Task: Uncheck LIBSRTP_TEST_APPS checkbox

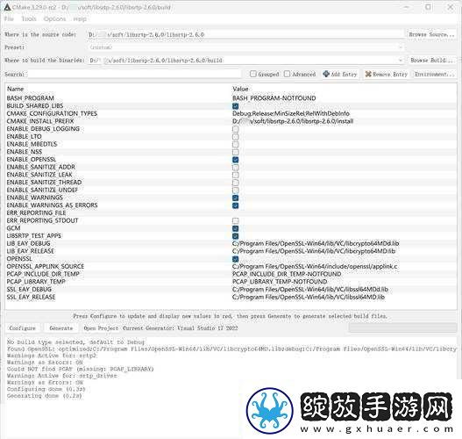Action: pos(235,236)
